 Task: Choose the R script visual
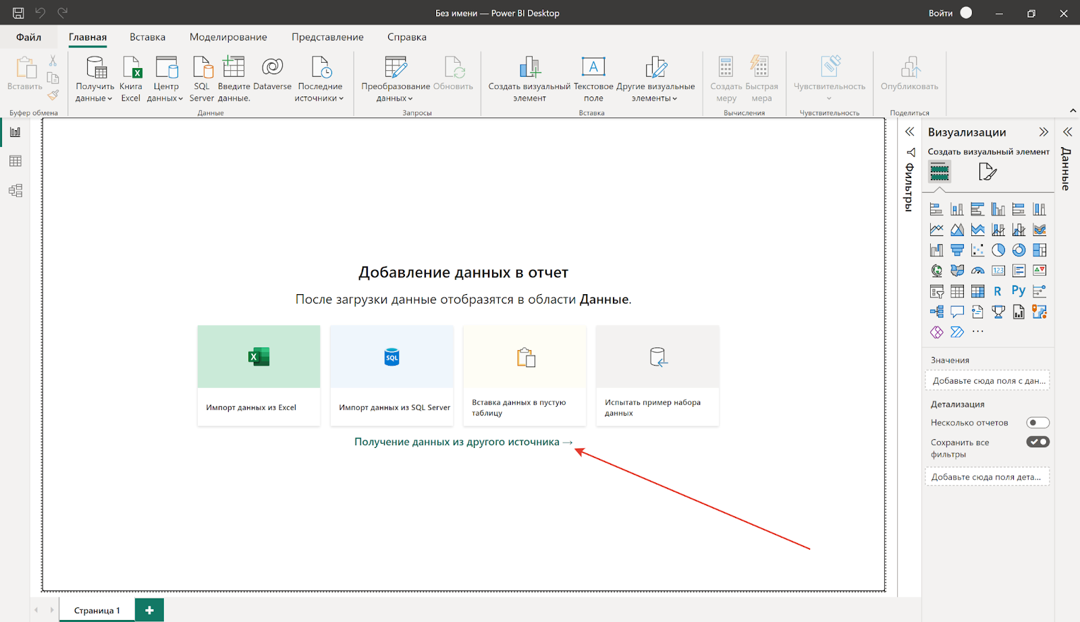998,291
